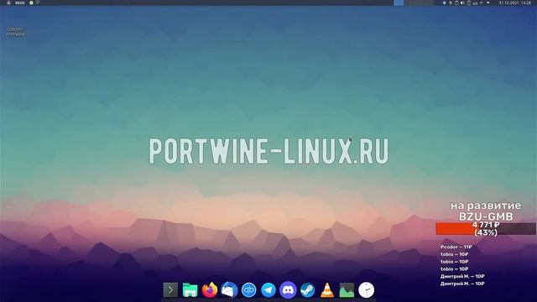The image size is (537, 302).
Task: Click the green circular icon in top panel
Action: coord(31,3)
